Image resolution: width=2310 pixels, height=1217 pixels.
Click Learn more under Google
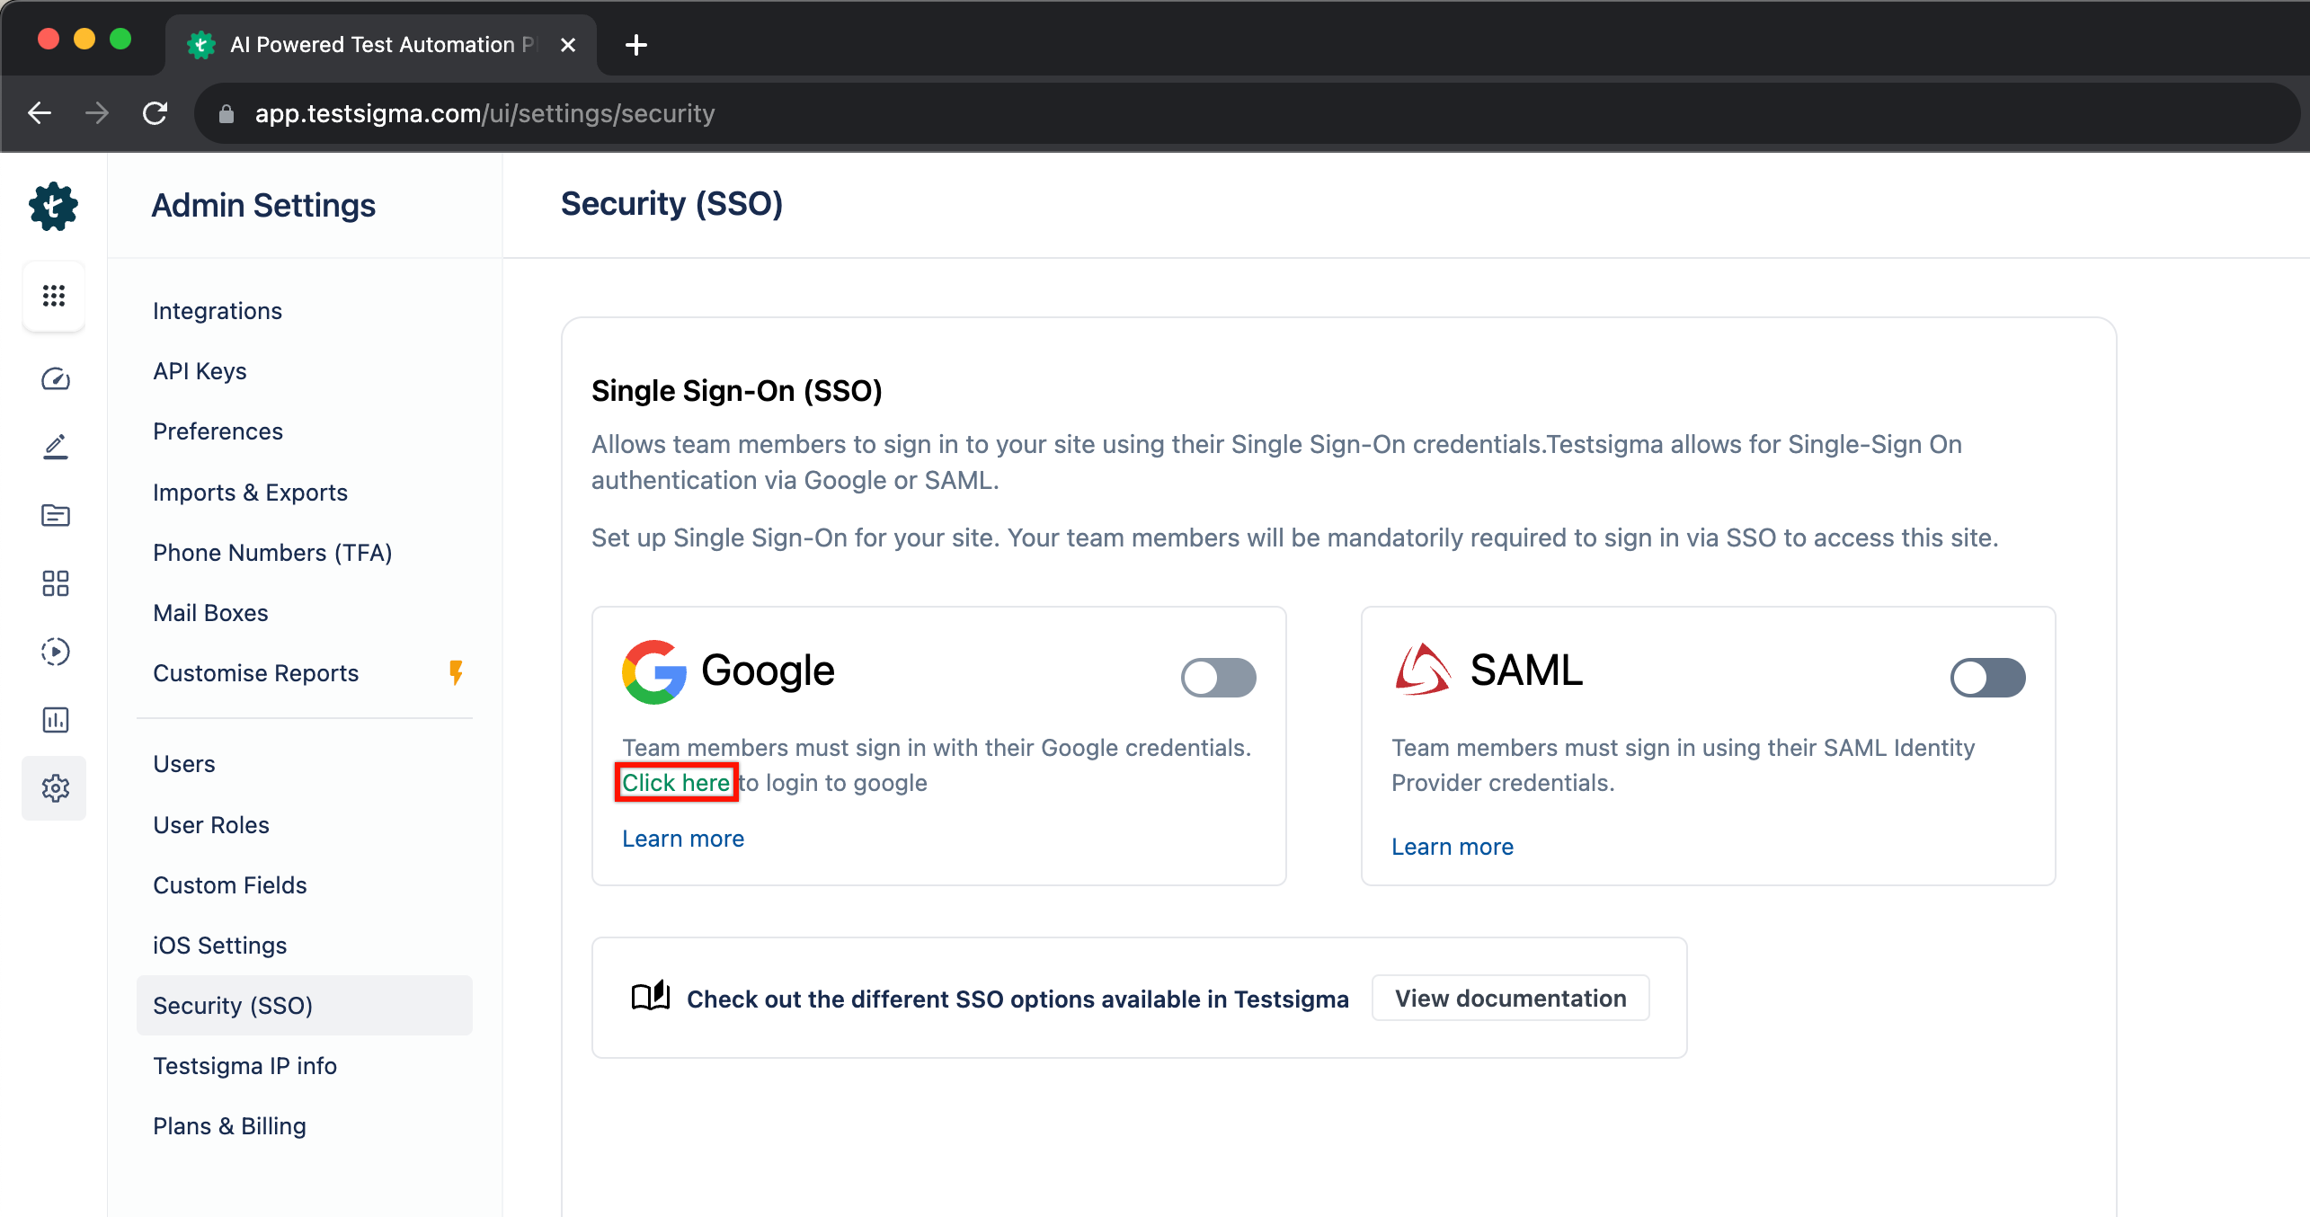(683, 839)
